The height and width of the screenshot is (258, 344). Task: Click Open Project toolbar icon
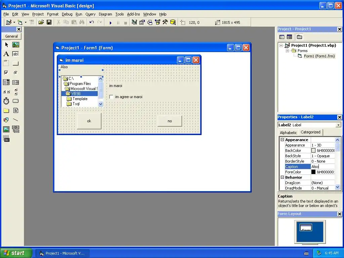pos(41,23)
